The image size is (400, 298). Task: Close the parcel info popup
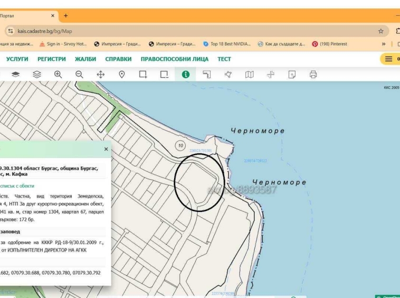pyautogui.click(x=106, y=150)
